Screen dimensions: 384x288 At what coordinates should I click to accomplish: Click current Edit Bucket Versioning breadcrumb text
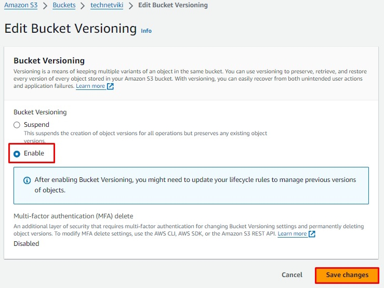click(x=173, y=5)
